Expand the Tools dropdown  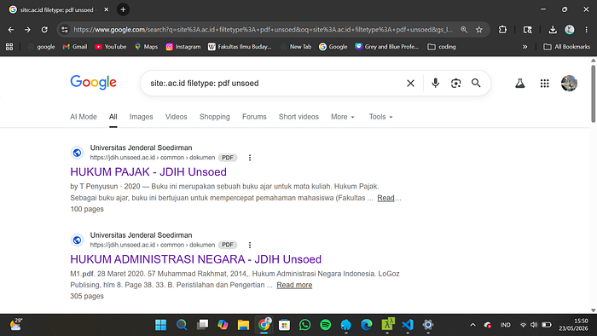[x=380, y=117]
